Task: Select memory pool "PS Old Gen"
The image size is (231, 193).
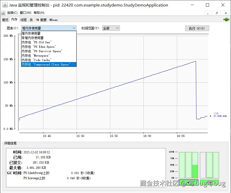Action: (x=49, y=42)
